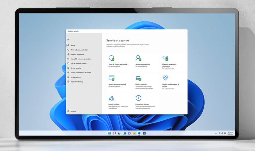
Task: Click the taskbar date and time
Action: 230,133
